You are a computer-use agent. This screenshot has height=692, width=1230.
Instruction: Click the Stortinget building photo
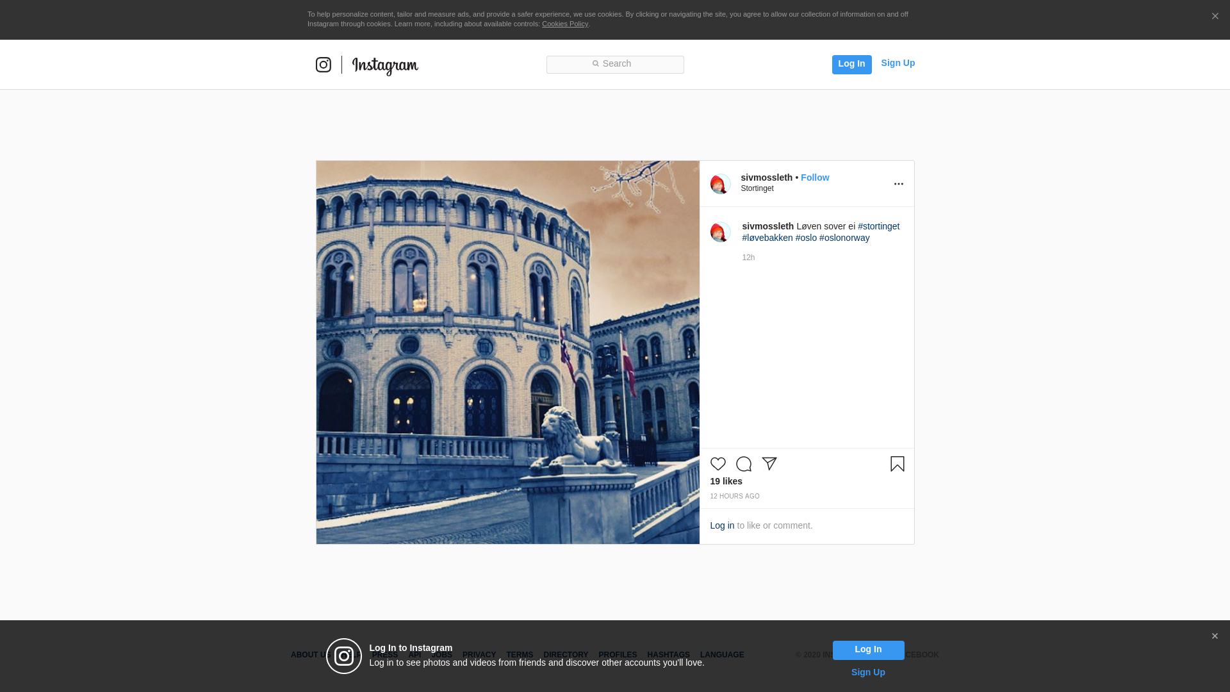pos(507,352)
